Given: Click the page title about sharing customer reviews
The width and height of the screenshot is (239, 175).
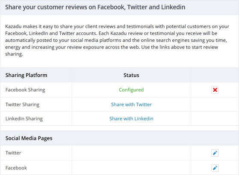Looking at the screenshot, I should pos(95,7).
